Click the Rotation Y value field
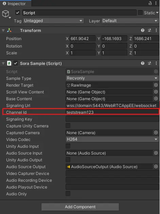The image size is (160, 214). pos(114,46)
